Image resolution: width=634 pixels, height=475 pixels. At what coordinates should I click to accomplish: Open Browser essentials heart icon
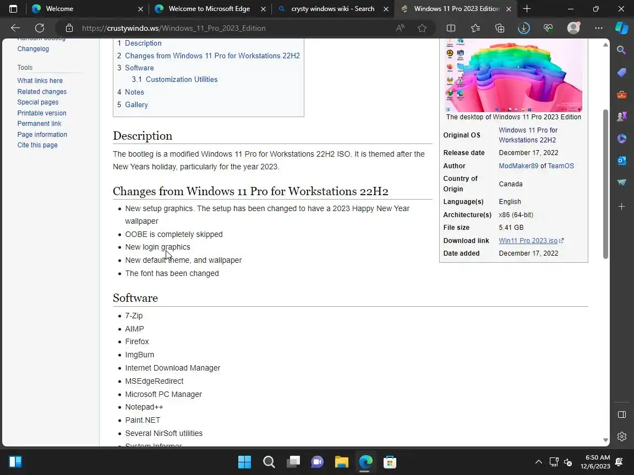tap(548, 28)
